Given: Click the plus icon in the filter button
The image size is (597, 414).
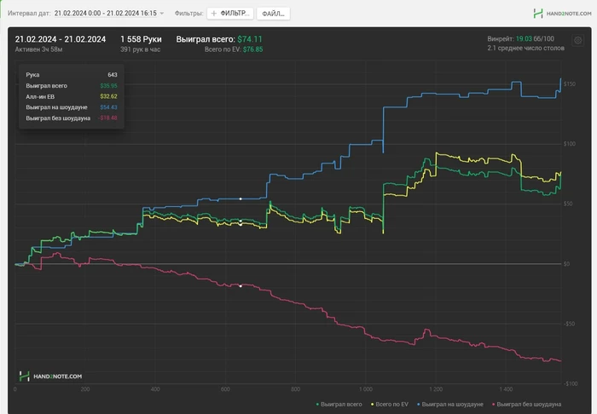Looking at the screenshot, I should tap(214, 14).
